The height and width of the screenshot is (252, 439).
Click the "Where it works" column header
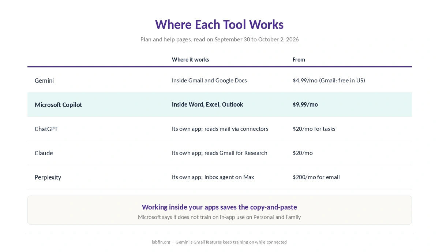click(190, 59)
